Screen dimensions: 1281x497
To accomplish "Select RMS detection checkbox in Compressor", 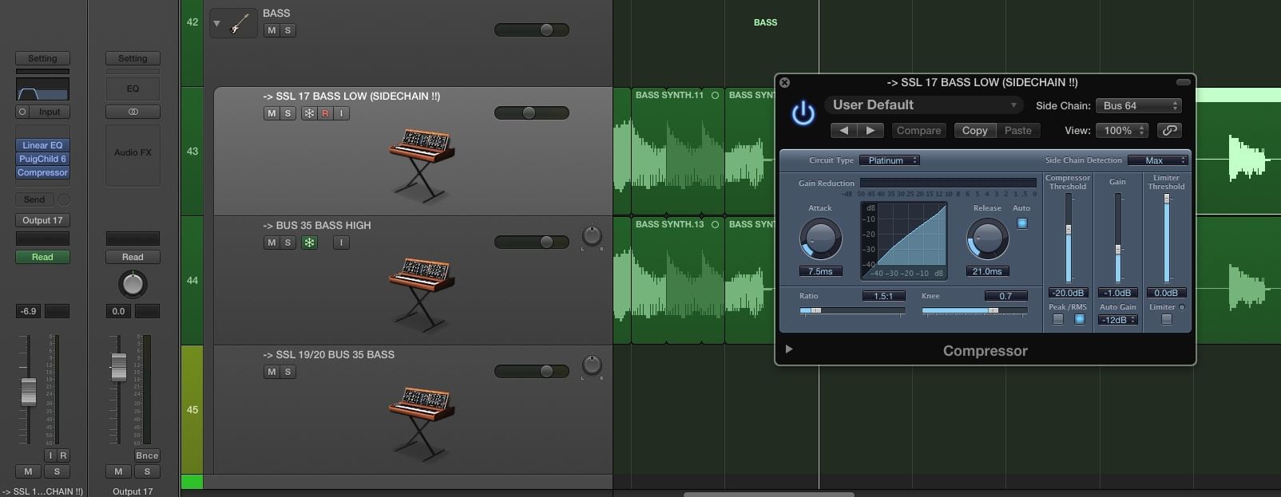I will click(x=1080, y=319).
